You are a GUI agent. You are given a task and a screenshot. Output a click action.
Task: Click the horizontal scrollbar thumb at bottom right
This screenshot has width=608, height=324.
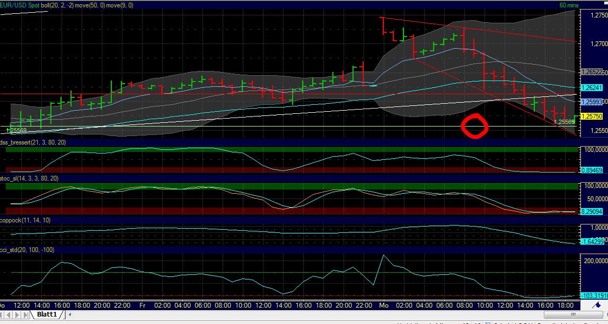pyautogui.click(x=572, y=314)
